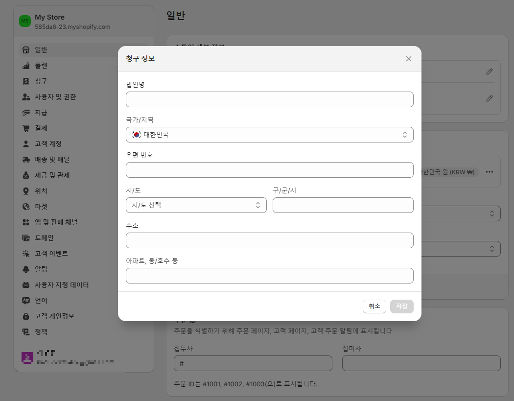Select 마켓 label in sidebar
The height and width of the screenshot is (401, 514).
tap(41, 207)
